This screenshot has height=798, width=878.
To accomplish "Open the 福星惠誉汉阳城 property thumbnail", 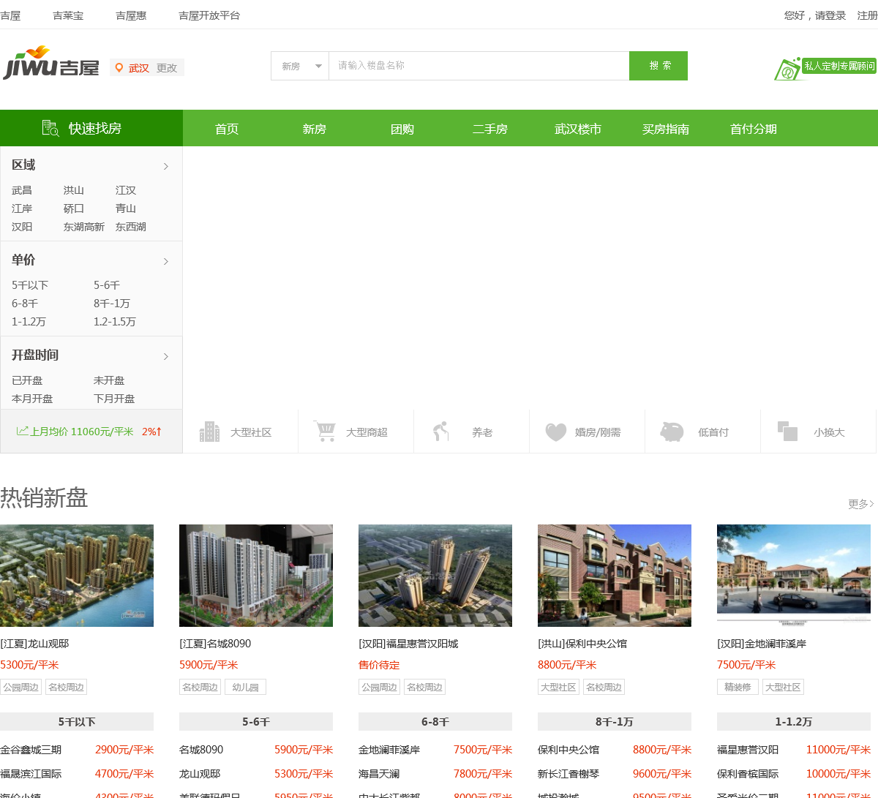I will pyautogui.click(x=435, y=576).
